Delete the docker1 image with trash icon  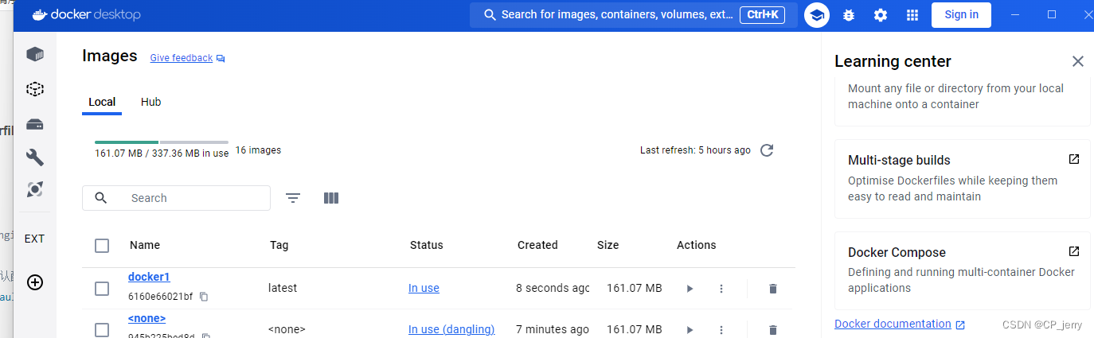point(772,289)
